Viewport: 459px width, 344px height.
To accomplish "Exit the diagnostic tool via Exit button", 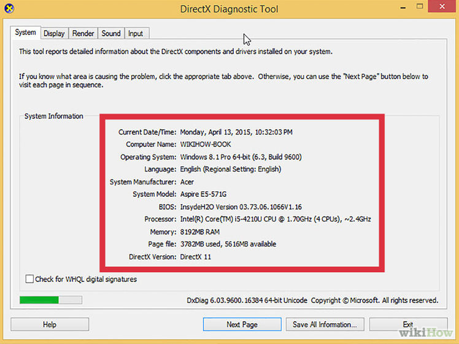I will pos(407,324).
